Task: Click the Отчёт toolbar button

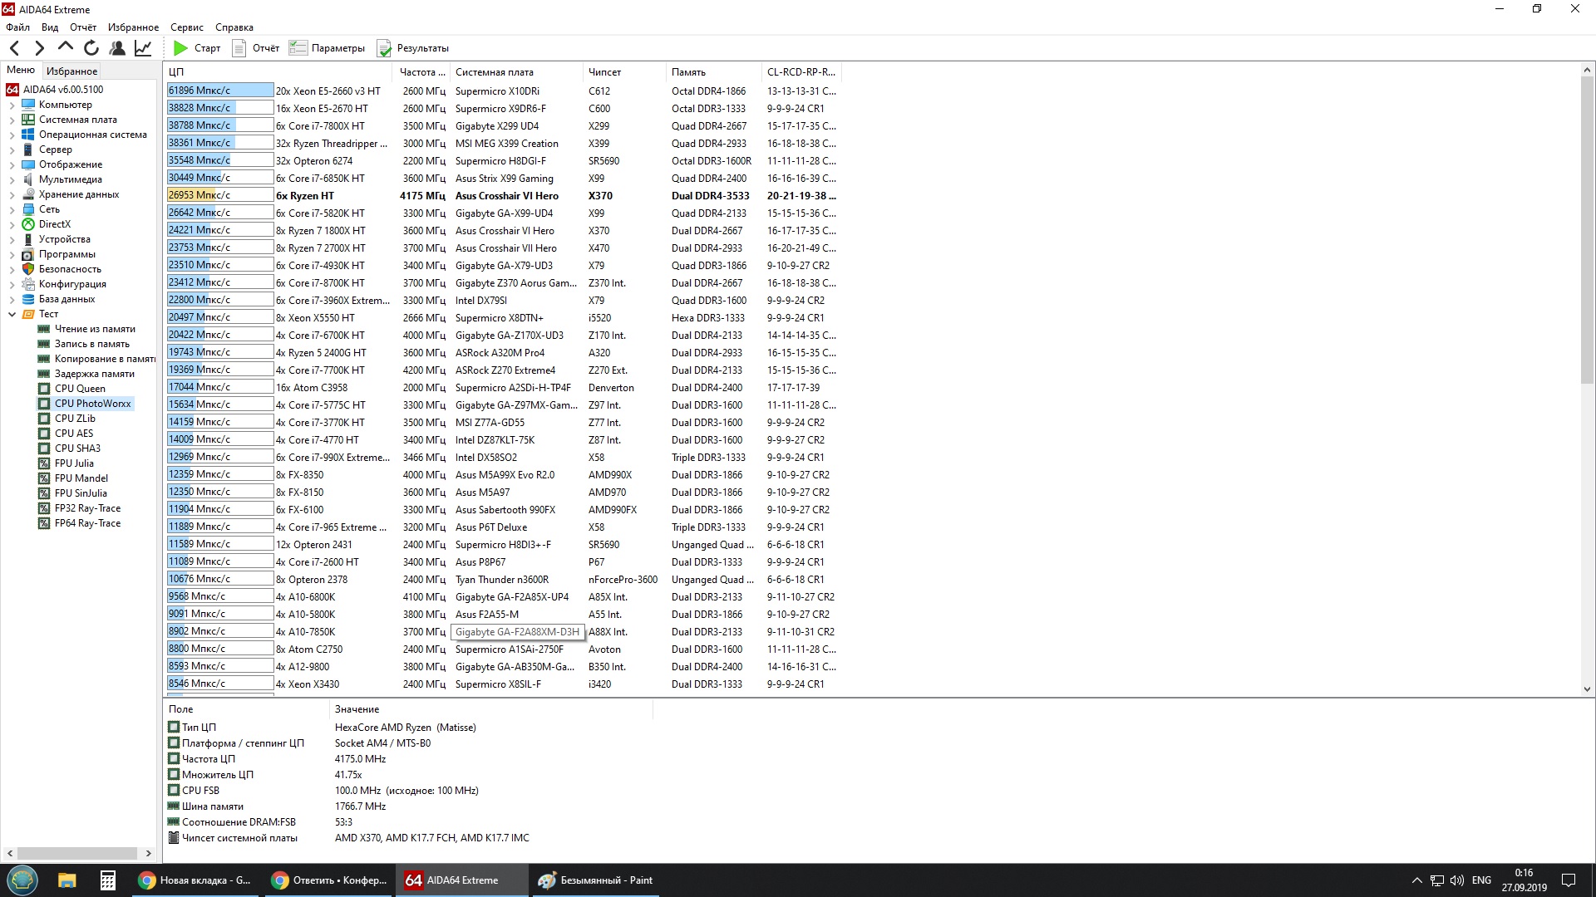Action: 256,48
